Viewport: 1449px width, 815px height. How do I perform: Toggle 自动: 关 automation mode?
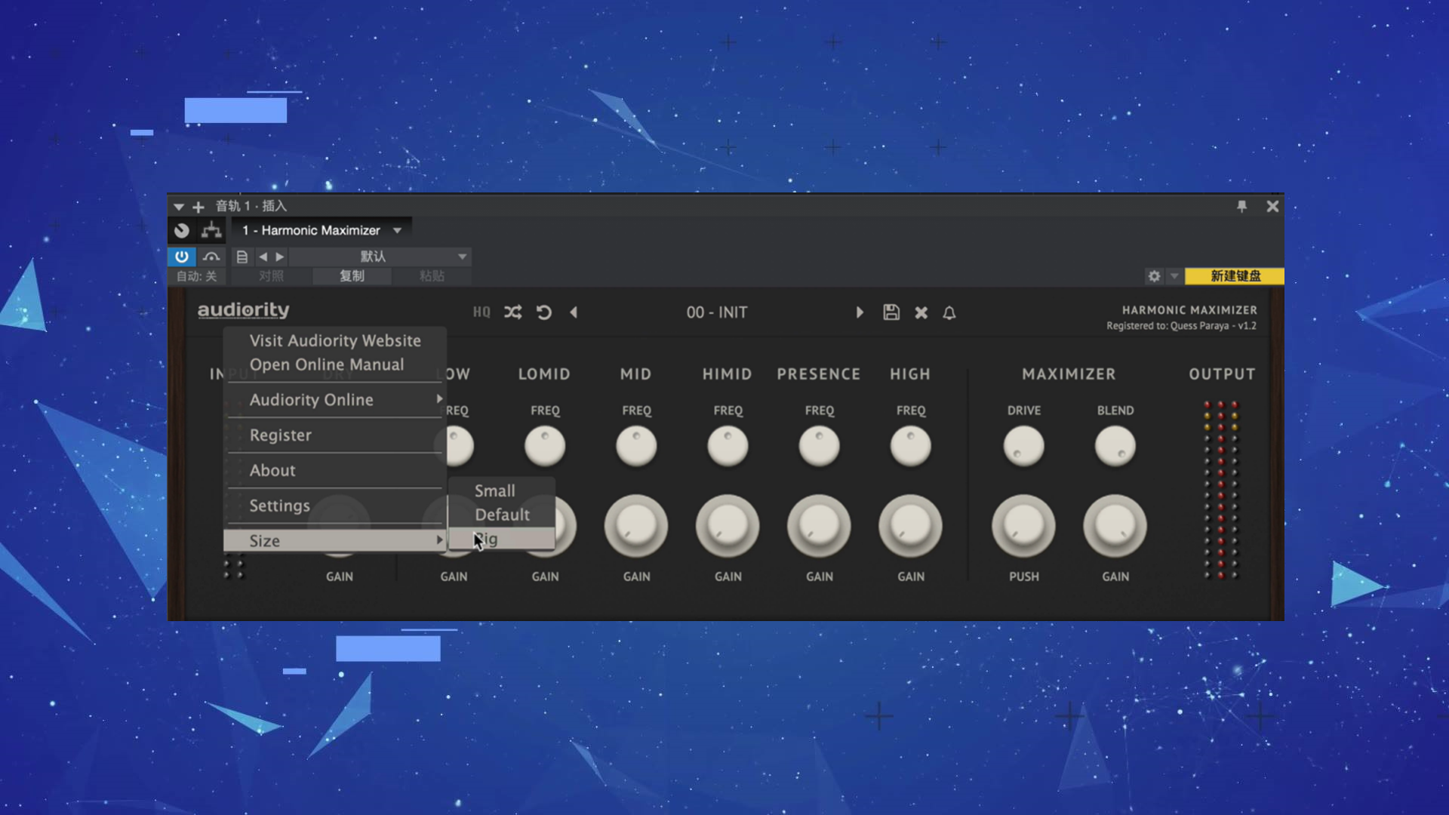click(197, 276)
